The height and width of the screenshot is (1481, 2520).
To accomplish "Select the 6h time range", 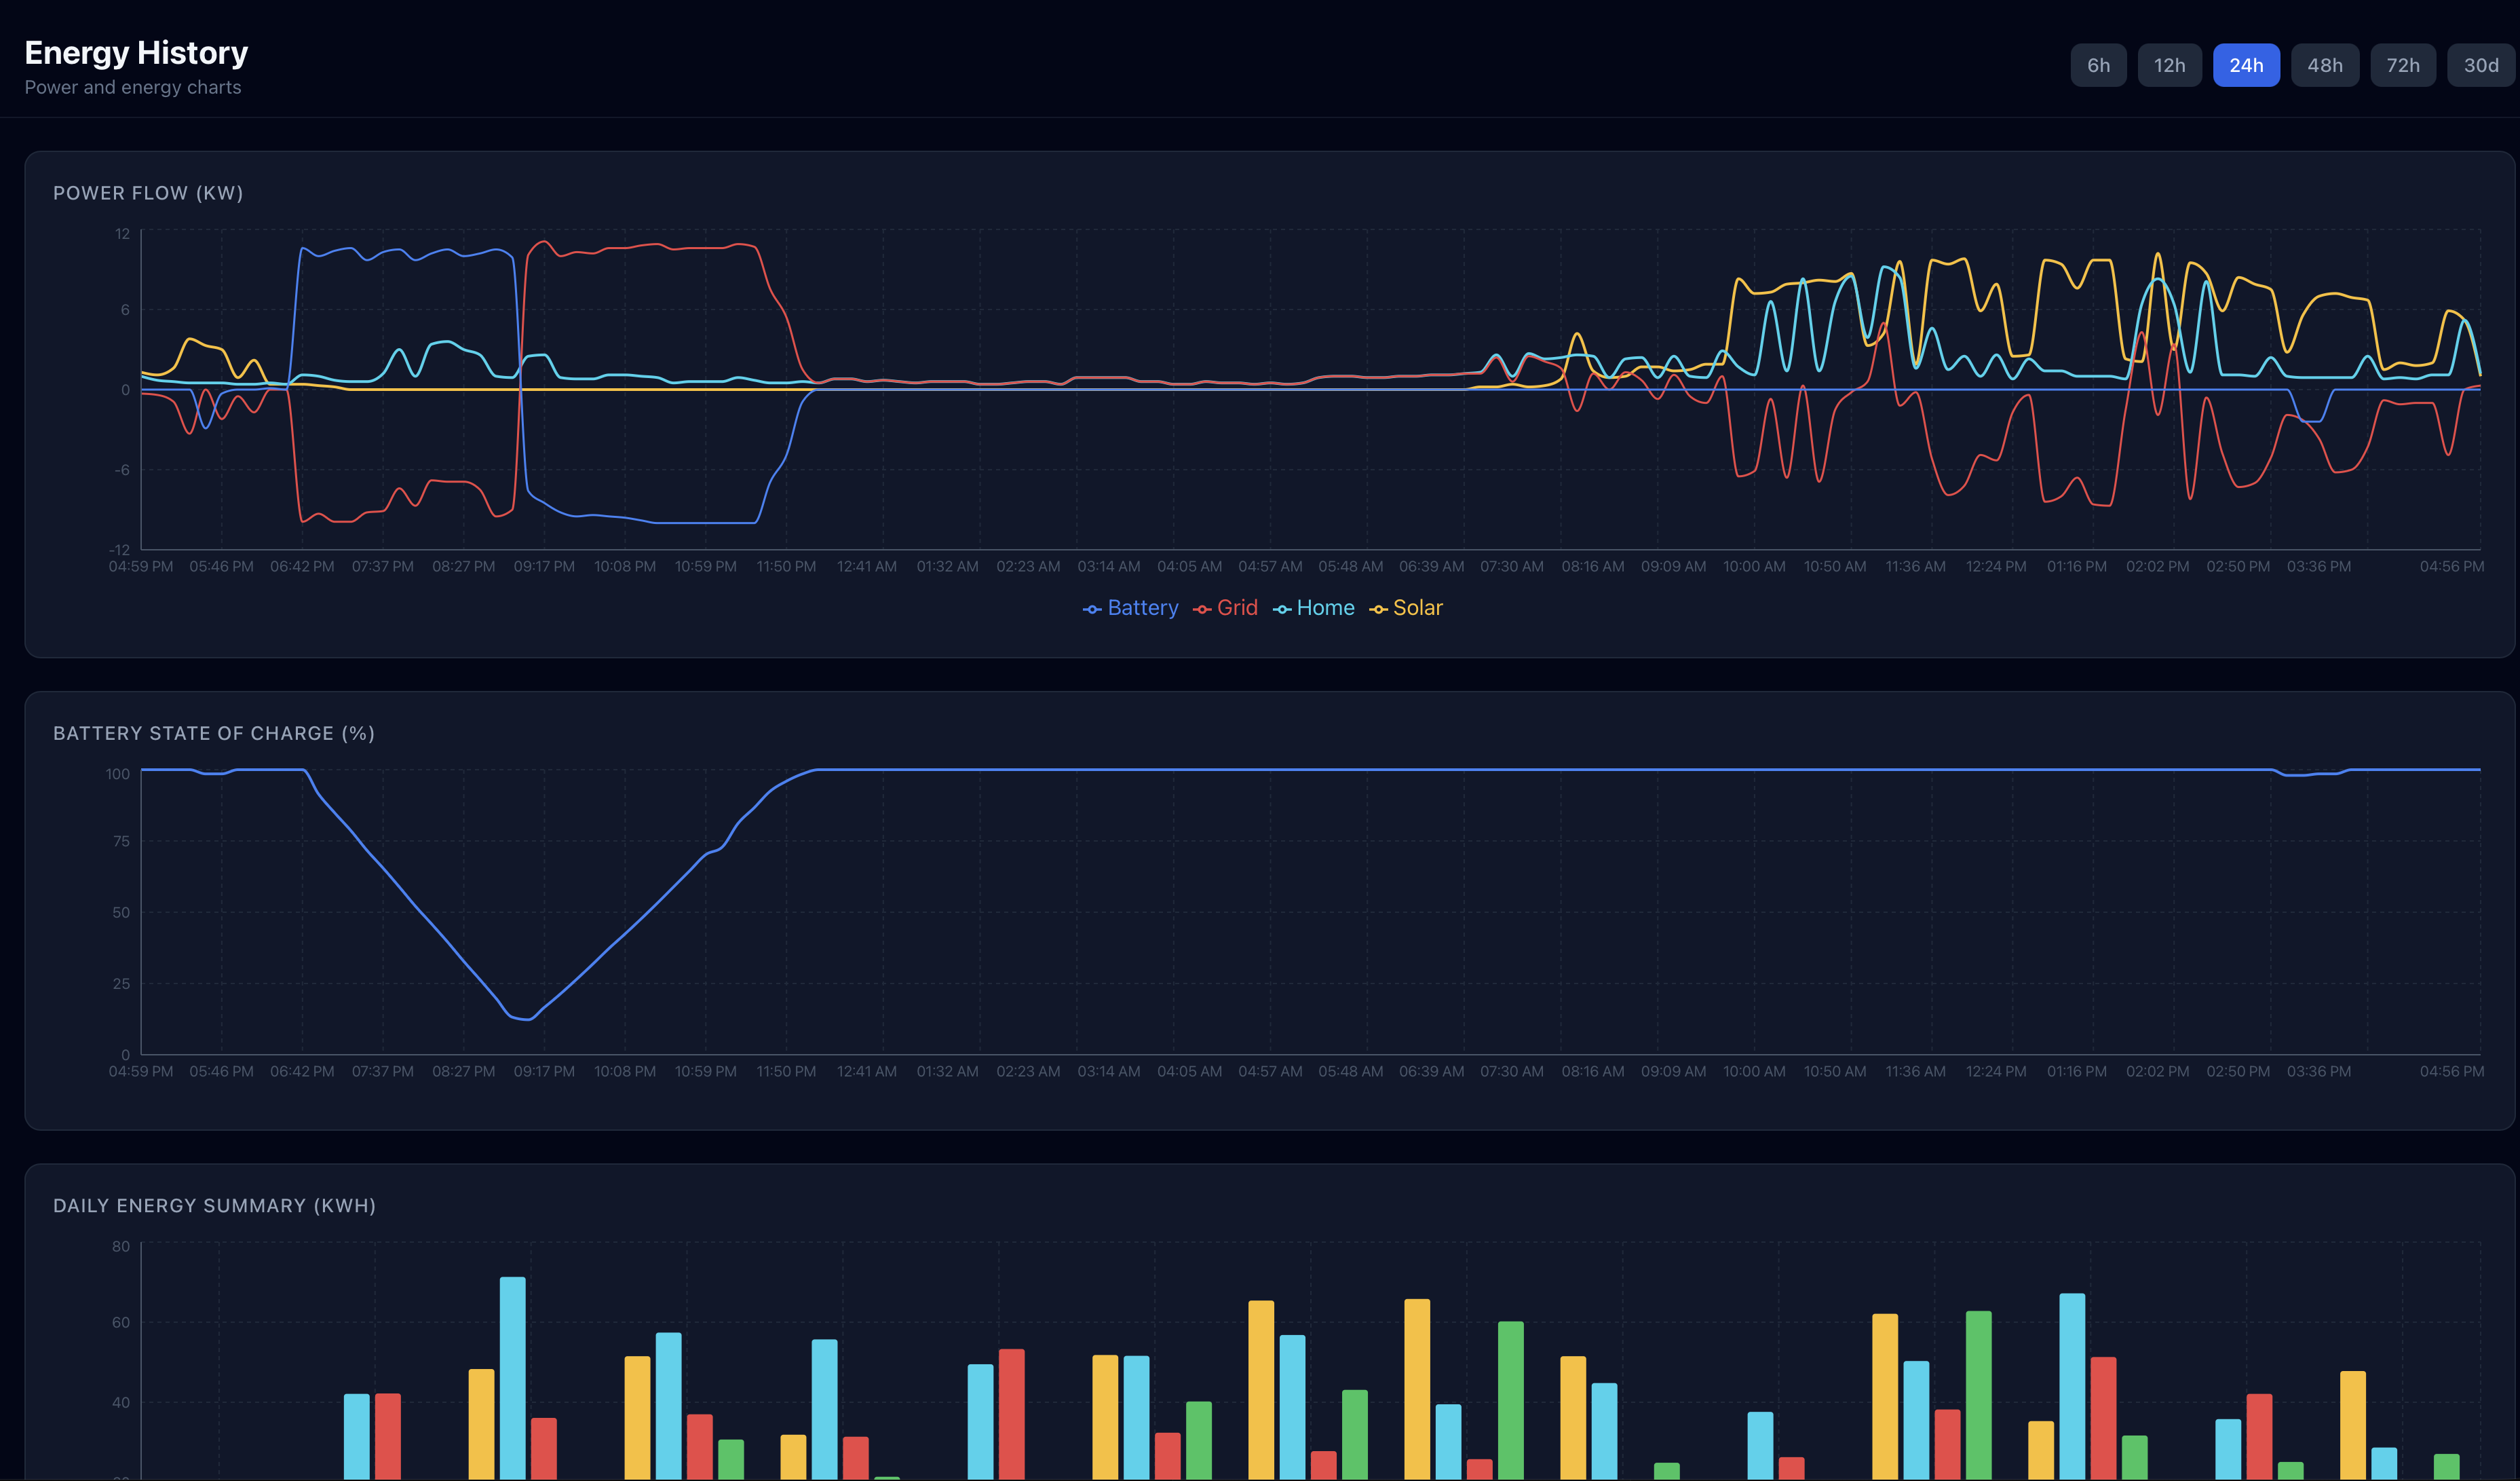I will 2098,65.
